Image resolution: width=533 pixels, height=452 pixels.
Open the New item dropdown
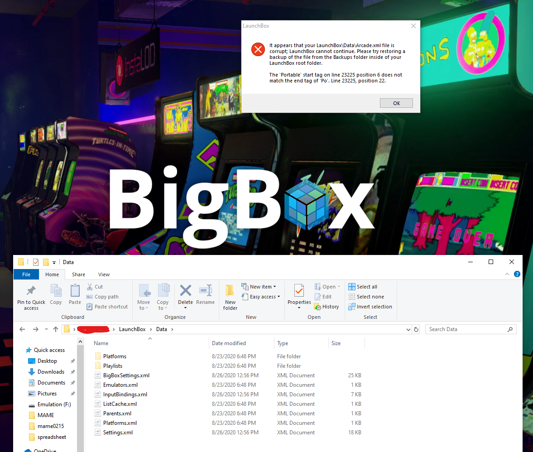pyautogui.click(x=259, y=287)
